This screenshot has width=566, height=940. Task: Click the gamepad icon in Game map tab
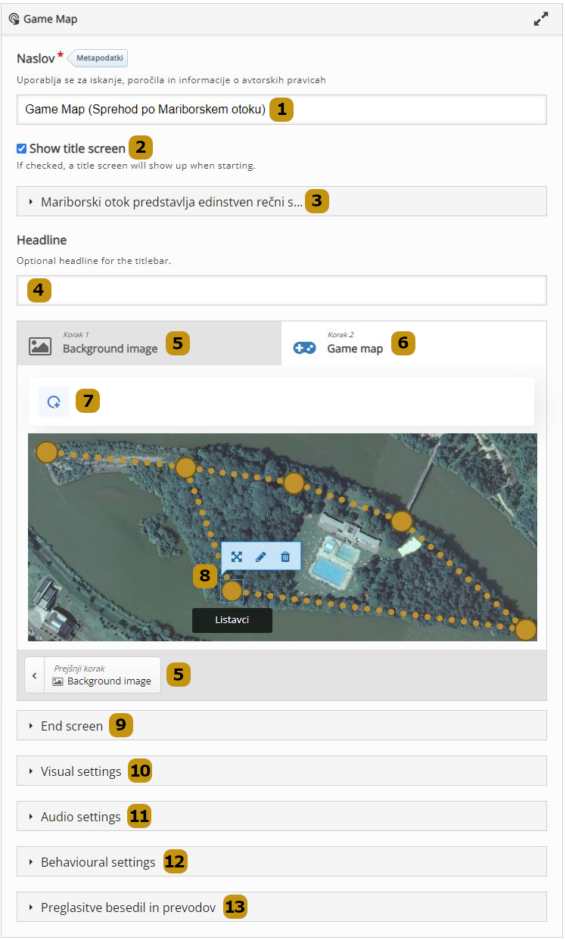coord(304,347)
